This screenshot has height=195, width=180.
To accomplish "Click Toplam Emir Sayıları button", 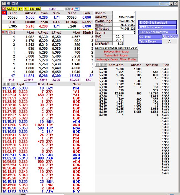I will 116,56.
